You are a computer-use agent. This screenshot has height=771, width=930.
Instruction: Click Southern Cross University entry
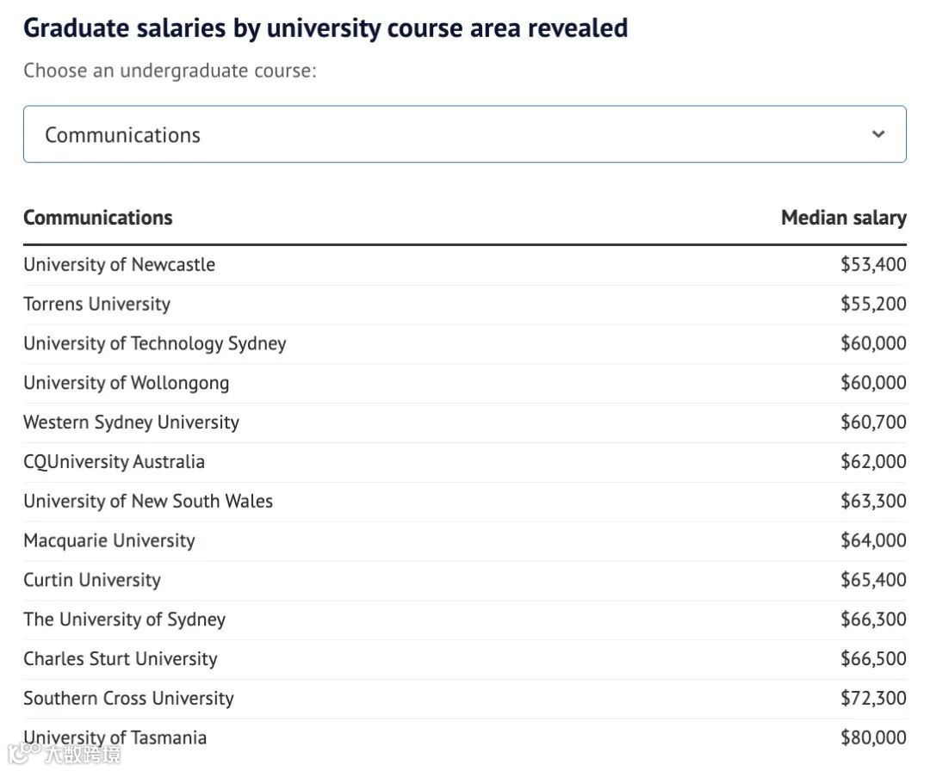coord(128,699)
